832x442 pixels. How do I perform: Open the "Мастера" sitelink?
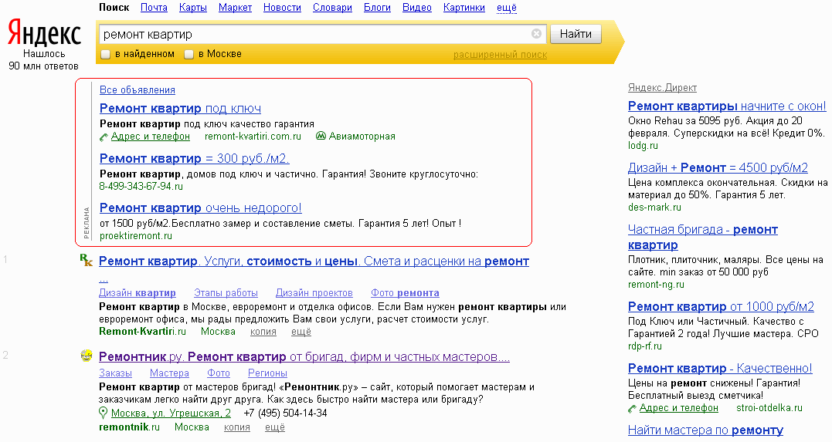(169, 373)
